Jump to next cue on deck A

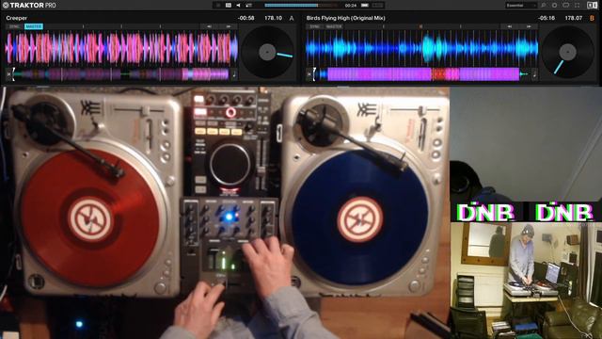click(x=228, y=26)
